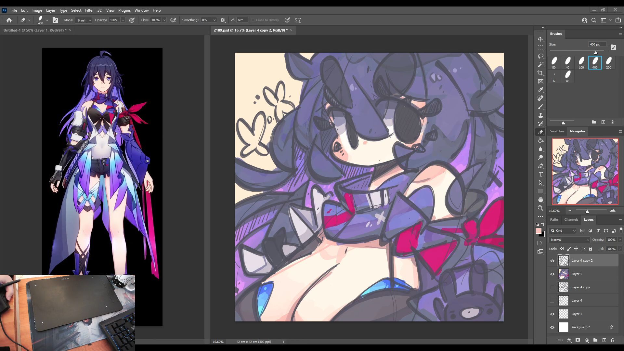This screenshot has width=624, height=351.
Task: Select the Spot Healing Brush tool
Action: click(540, 98)
